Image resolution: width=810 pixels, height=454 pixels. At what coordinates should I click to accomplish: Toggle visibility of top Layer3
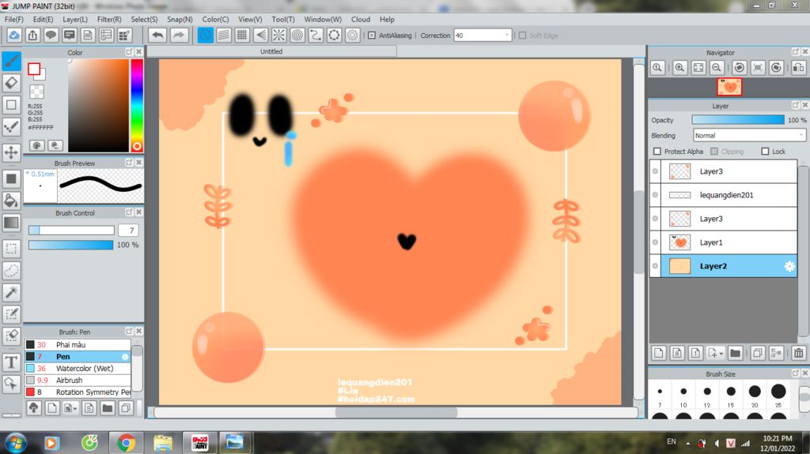655,171
